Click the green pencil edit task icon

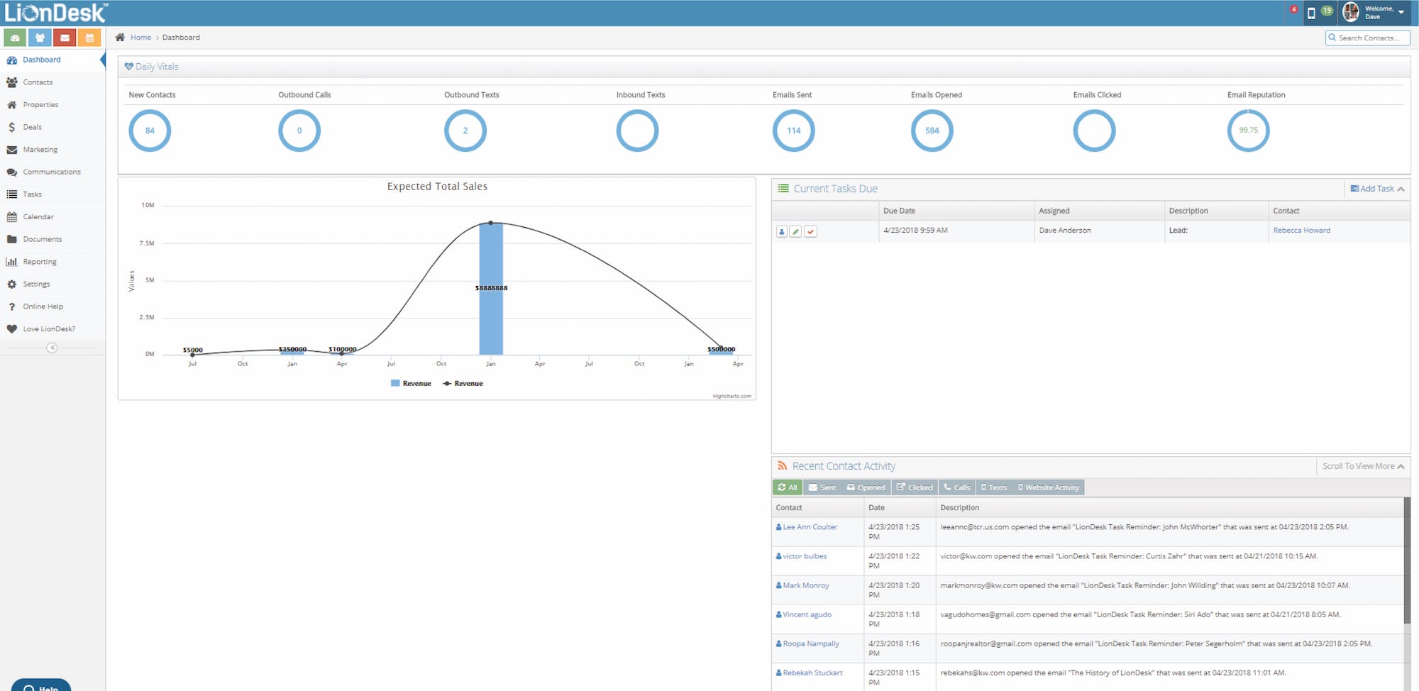point(795,231)
